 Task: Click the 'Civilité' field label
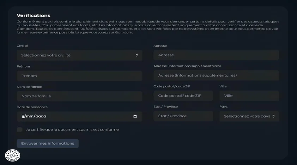22,46
